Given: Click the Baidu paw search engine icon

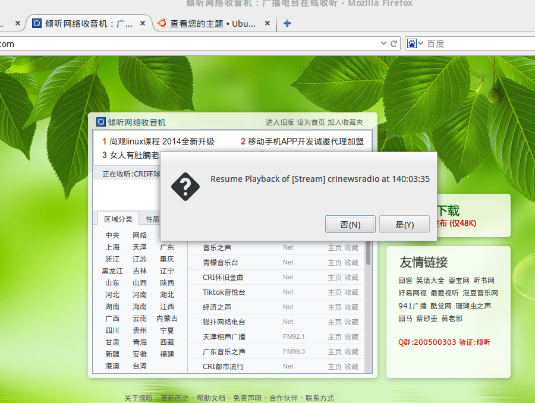Looking at the screenshot, I should pos(412,43).
